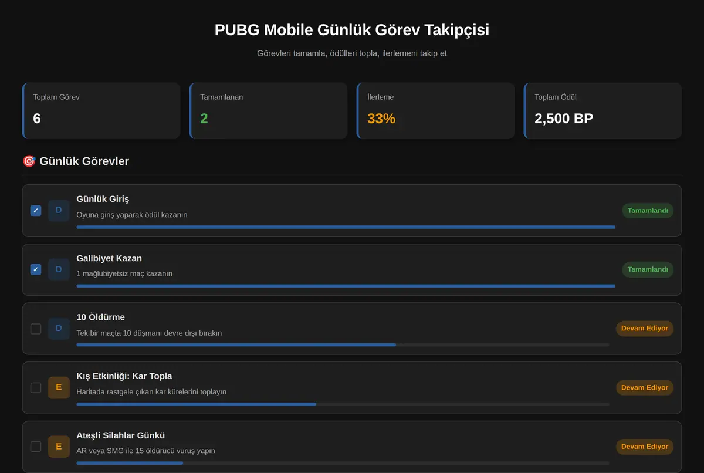
Task: Select the Toplam Ödül stat card
Action: 603,111
